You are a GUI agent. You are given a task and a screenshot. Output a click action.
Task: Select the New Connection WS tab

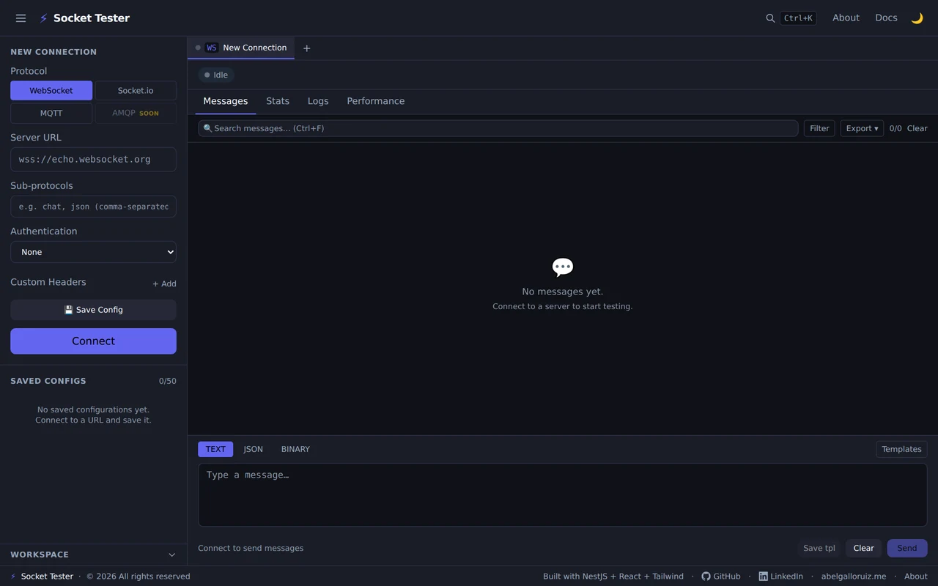point(241,48)
